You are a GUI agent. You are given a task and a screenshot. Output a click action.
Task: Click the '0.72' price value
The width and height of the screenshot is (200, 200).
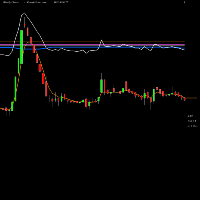[x=190, y=116]
